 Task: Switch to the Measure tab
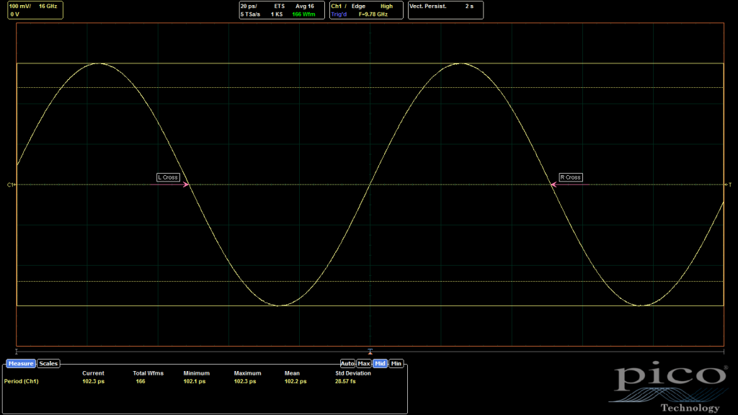21,364
